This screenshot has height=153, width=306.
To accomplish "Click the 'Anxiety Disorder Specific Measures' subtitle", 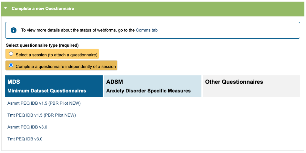I will coord(148,91).
